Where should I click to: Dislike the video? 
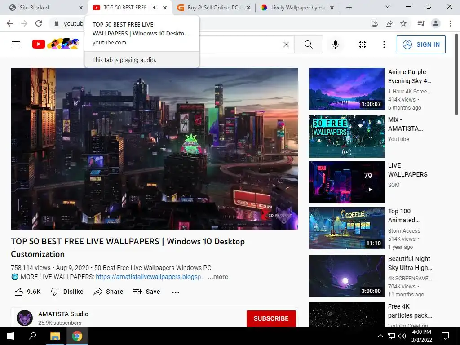[x=67, y=292]
